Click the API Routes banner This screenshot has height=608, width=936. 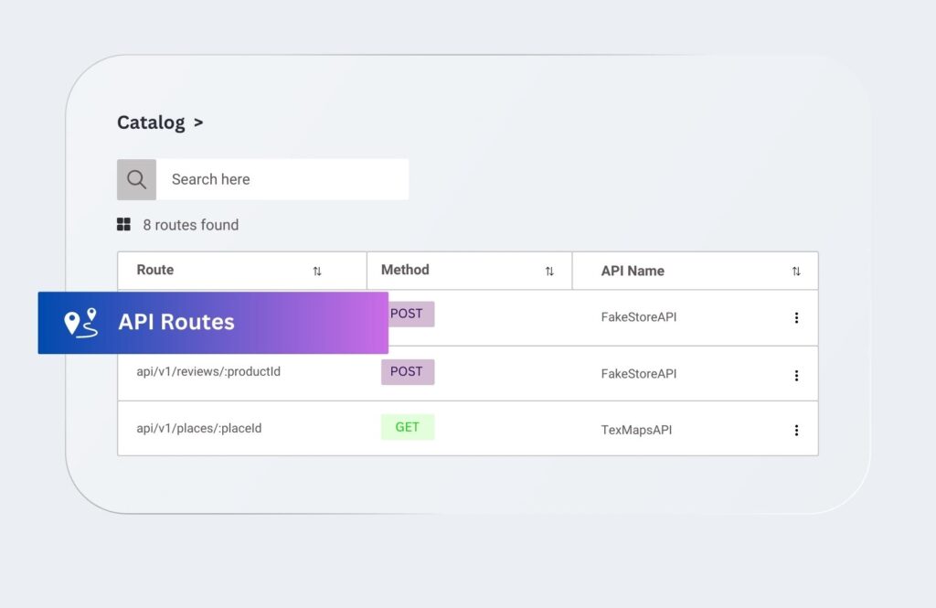coord(213,323)
